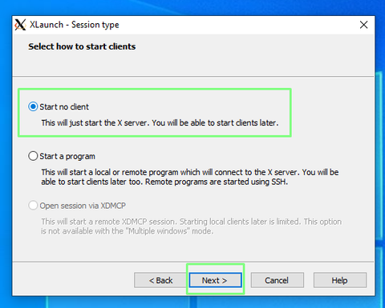Click the blank header area beside the heading
The height and width of the screenshot is (308, 385).
pos(254,54)
